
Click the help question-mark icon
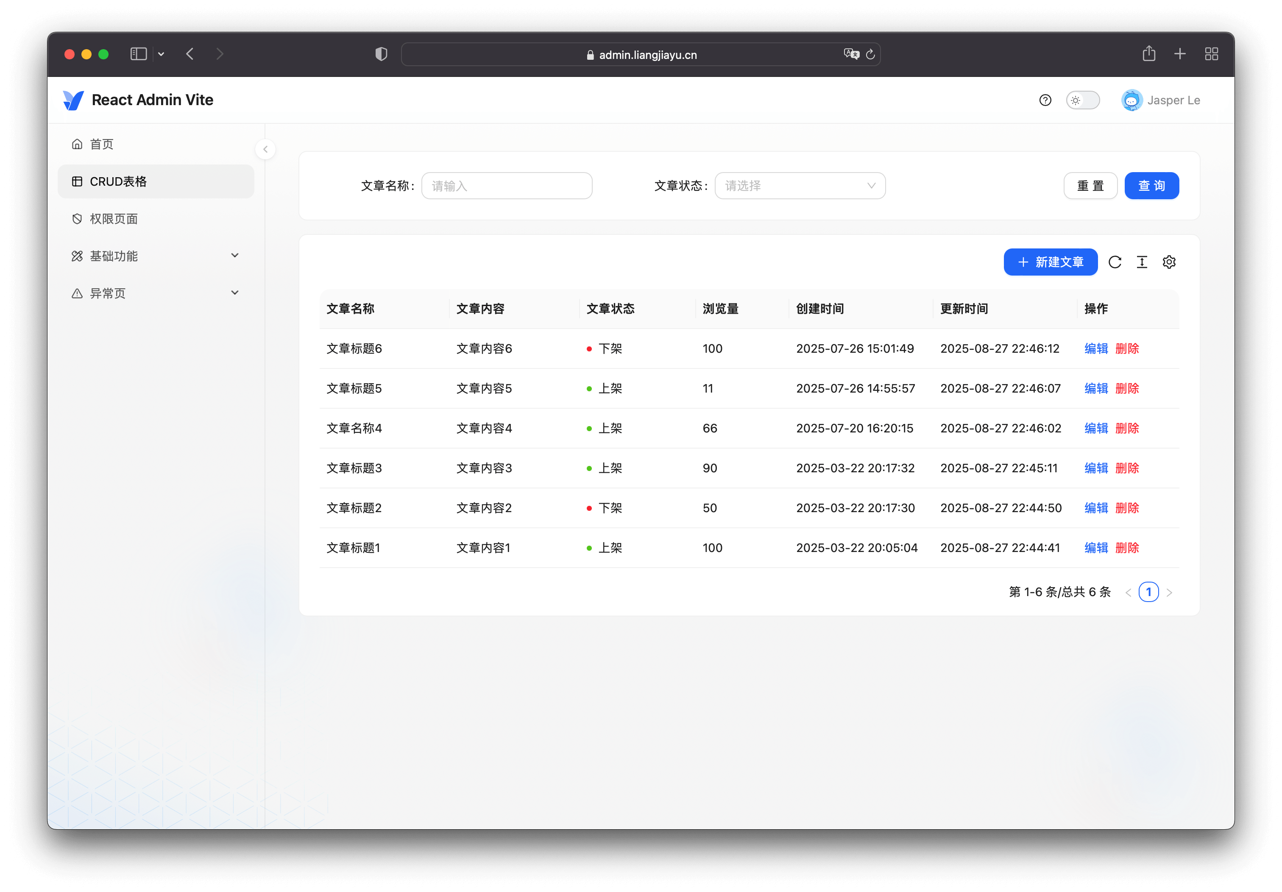1045,100
